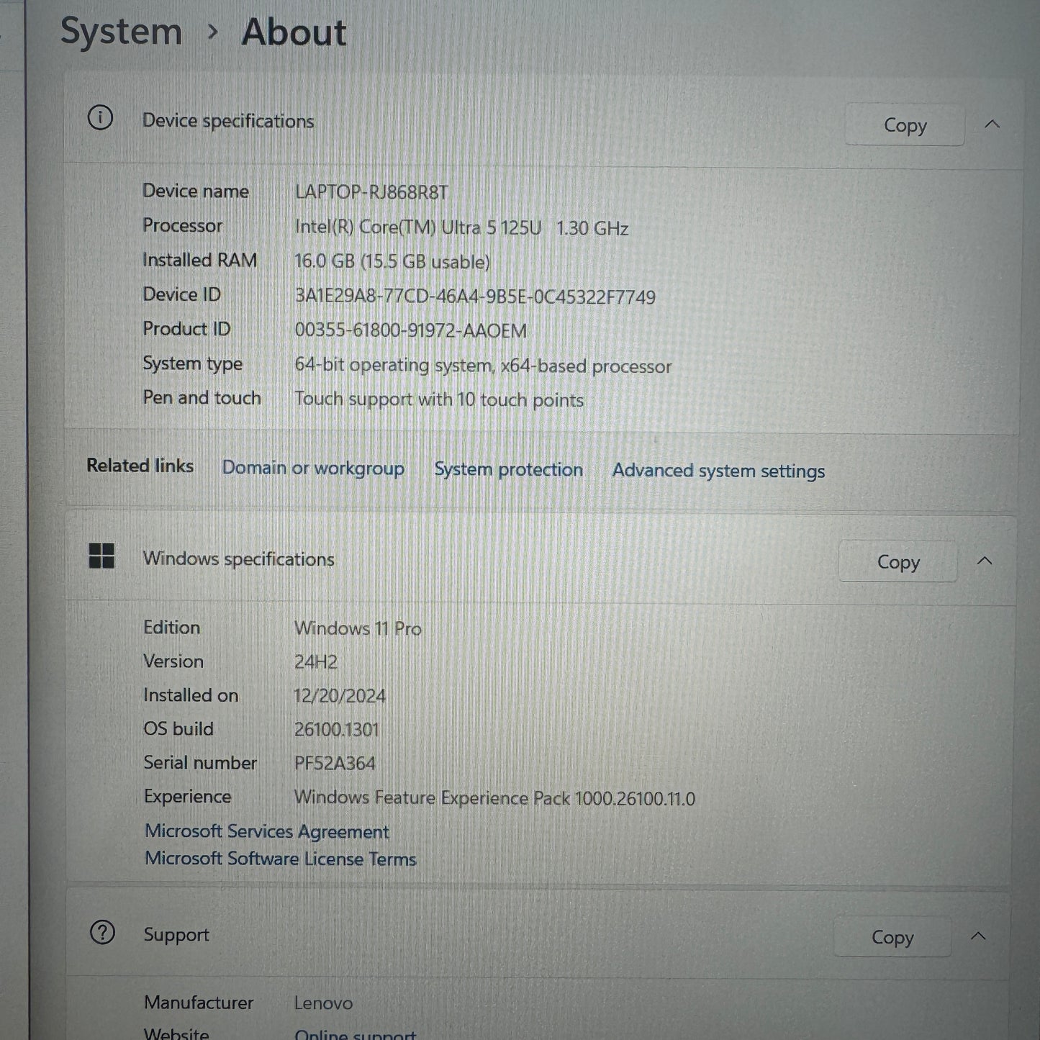
Task: Click Version value 24H2
Action: point(315,661)
